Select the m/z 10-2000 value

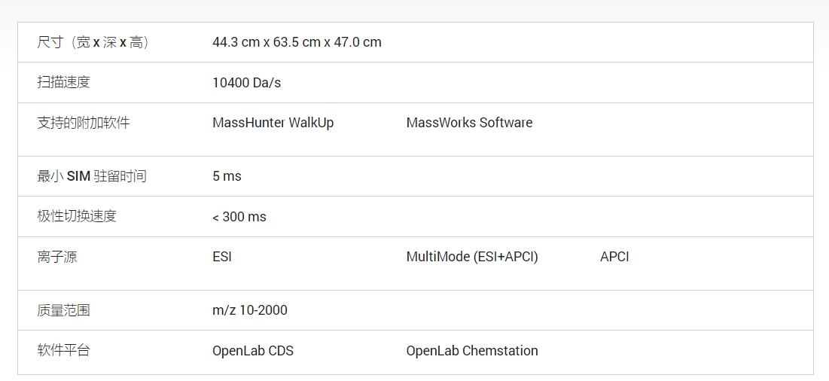pyautogui.click(x=249, y=310)
